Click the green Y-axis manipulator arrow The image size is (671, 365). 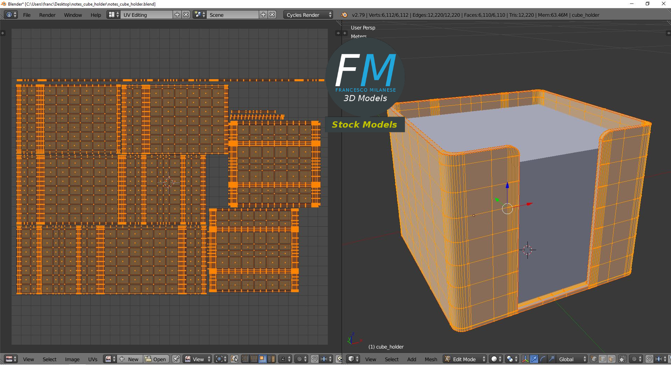click(x=497, y=200)
